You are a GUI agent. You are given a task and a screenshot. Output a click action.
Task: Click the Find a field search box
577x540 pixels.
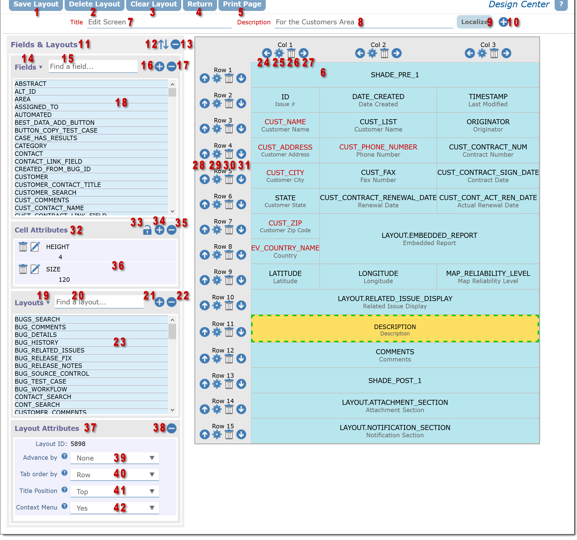point(93,67)
